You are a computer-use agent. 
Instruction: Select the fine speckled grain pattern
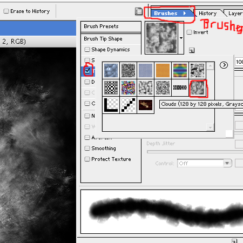click(163, 87)
